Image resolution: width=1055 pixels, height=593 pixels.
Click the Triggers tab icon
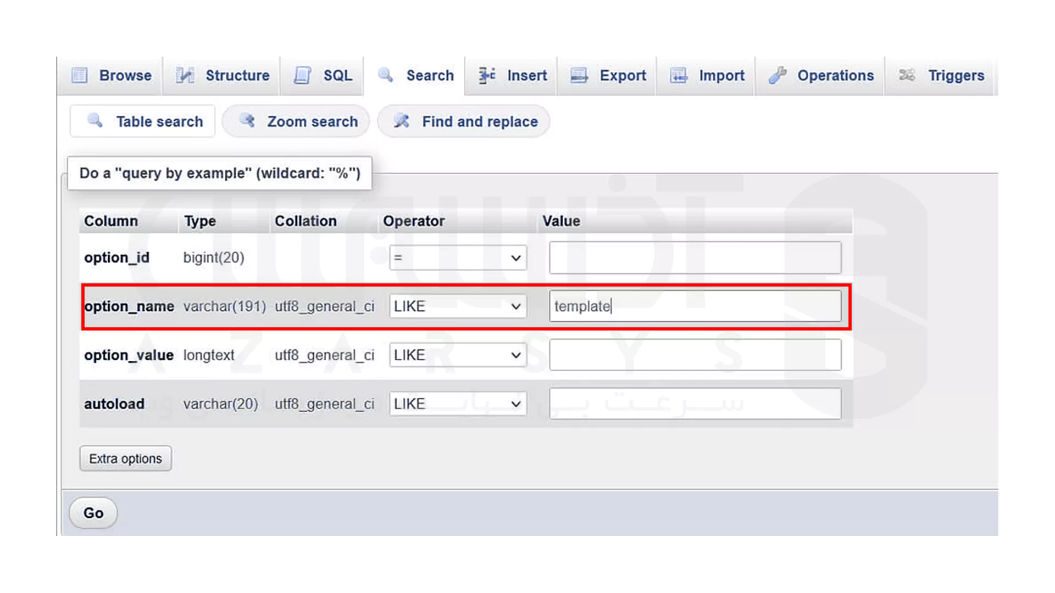[x=907, y=75]
